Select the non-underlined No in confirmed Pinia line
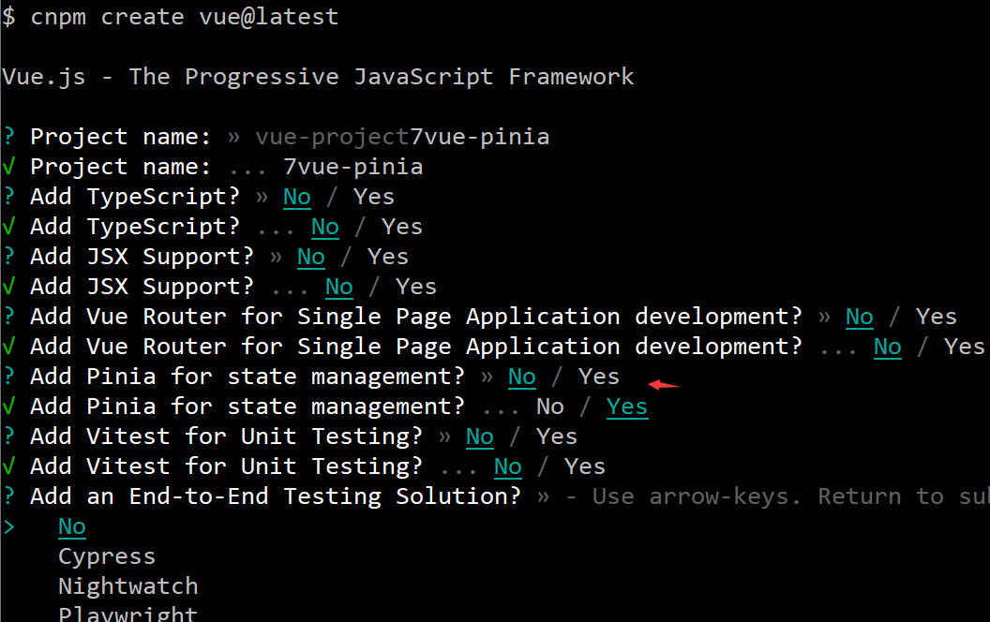This screenshot has width=990, height=622. coord(550,407)
